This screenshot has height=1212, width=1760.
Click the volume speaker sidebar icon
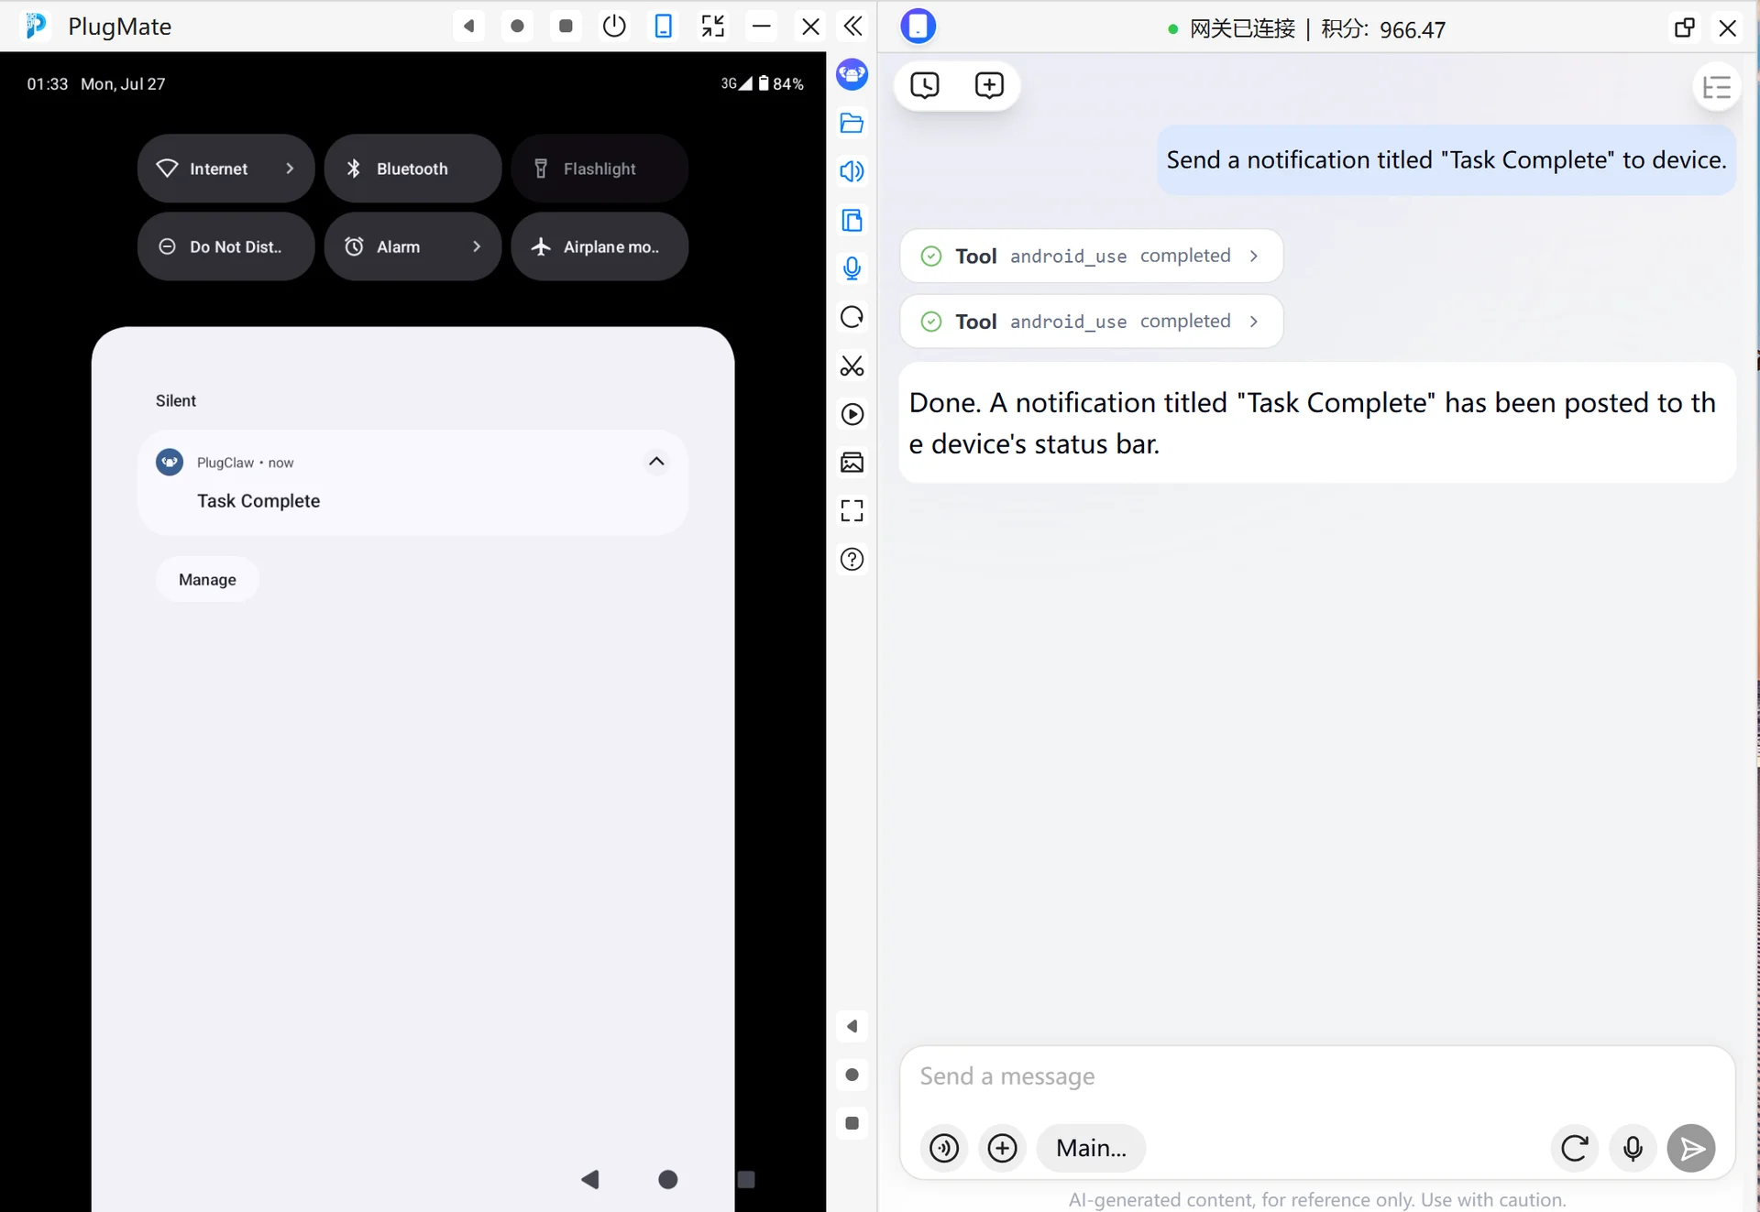[852, 171]
